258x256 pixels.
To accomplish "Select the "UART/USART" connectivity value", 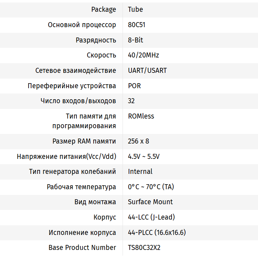I will tap(147, 70).
